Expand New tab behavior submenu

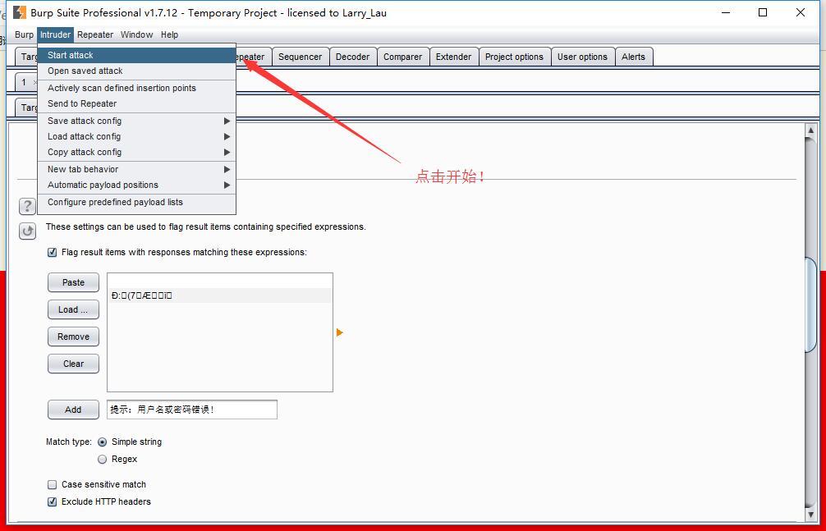point(136,169)
